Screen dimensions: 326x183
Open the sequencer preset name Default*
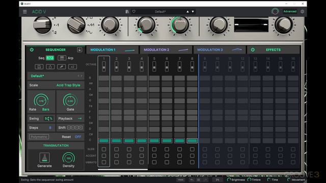(37, 76)
